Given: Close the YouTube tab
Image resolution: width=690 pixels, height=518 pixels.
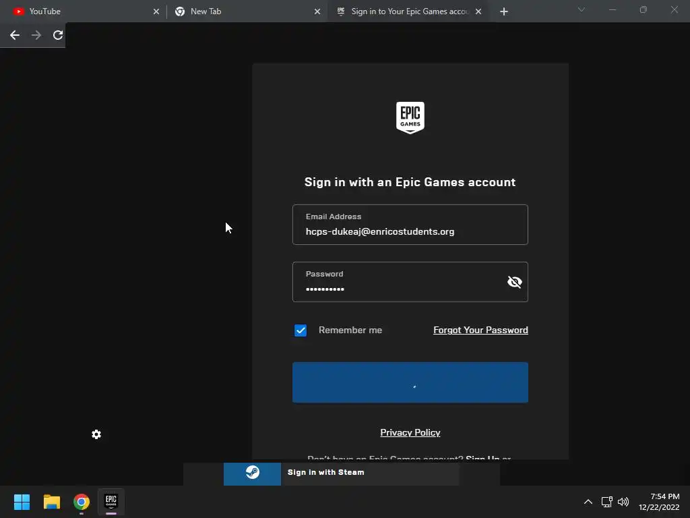Looking at the screenshot, I should [156, 11].
